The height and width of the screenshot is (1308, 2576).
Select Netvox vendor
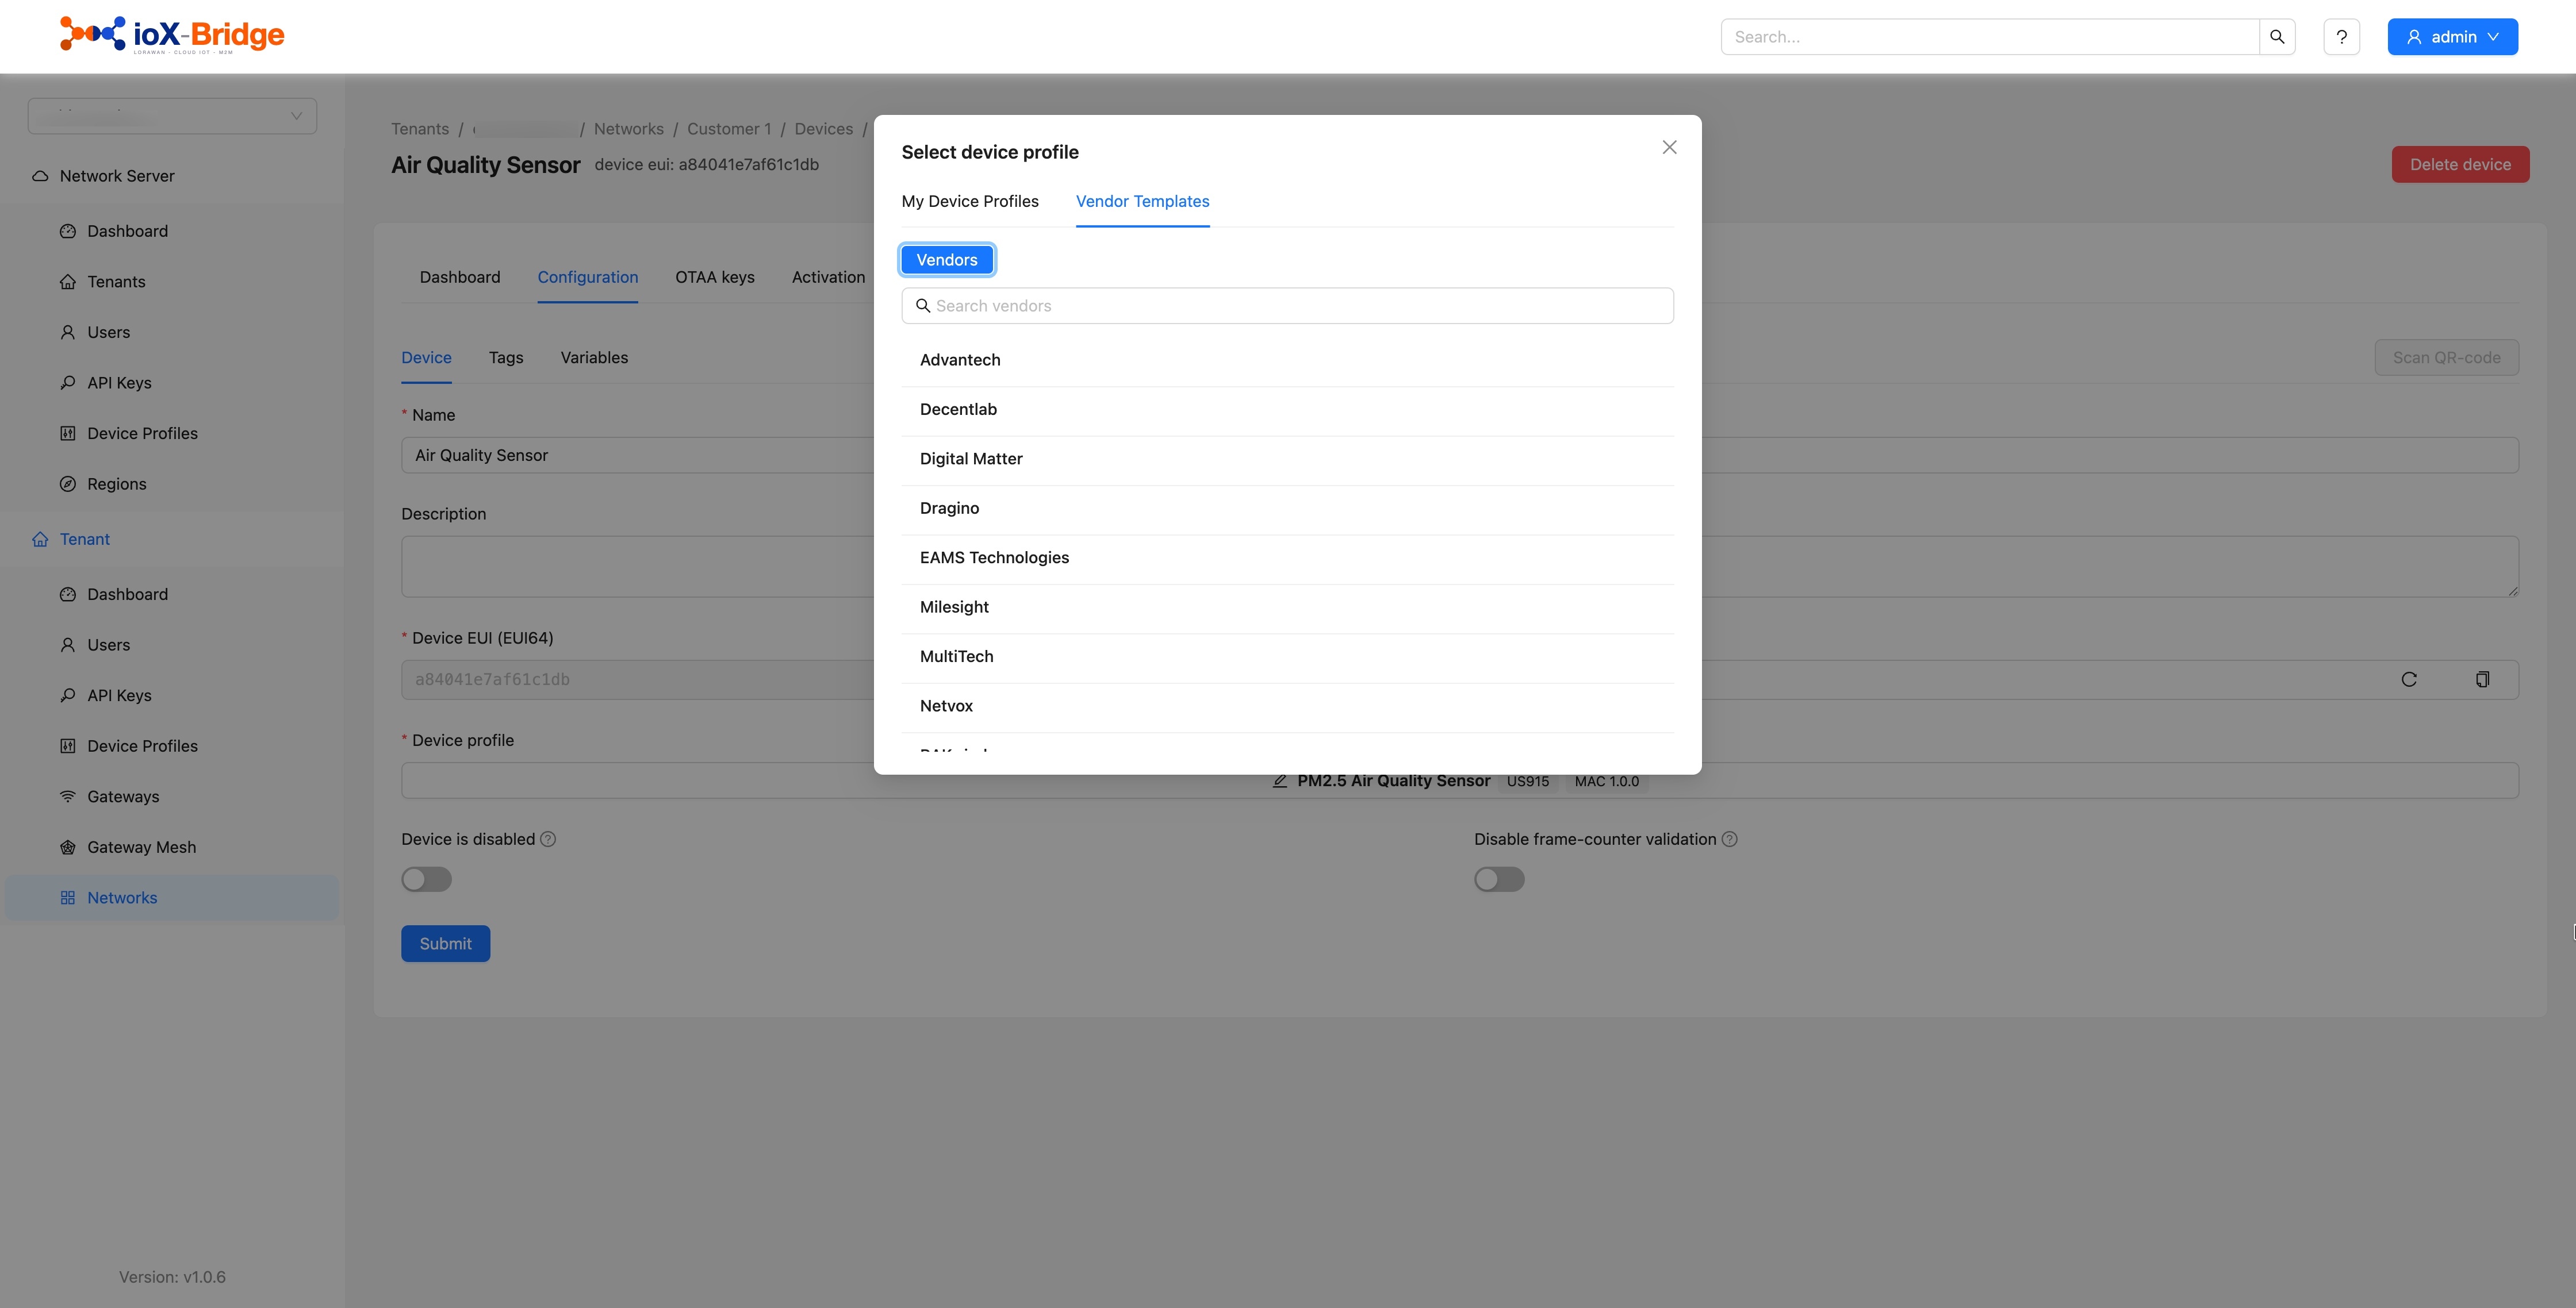click(x=1287, y=706)
